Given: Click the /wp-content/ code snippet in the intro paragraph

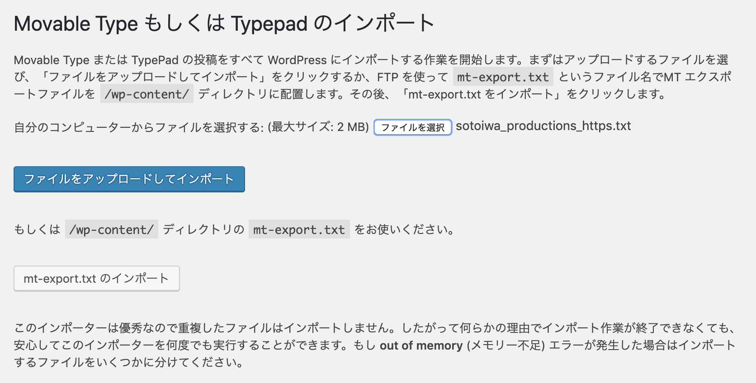Looking at the screenshot, I should point(147,94).
